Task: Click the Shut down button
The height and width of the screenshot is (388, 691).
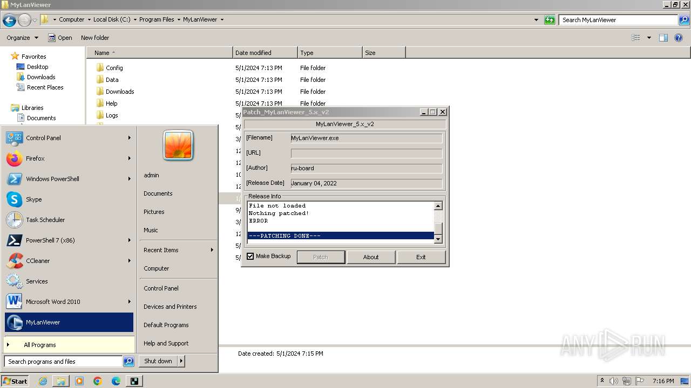Action: pos(158,361)
